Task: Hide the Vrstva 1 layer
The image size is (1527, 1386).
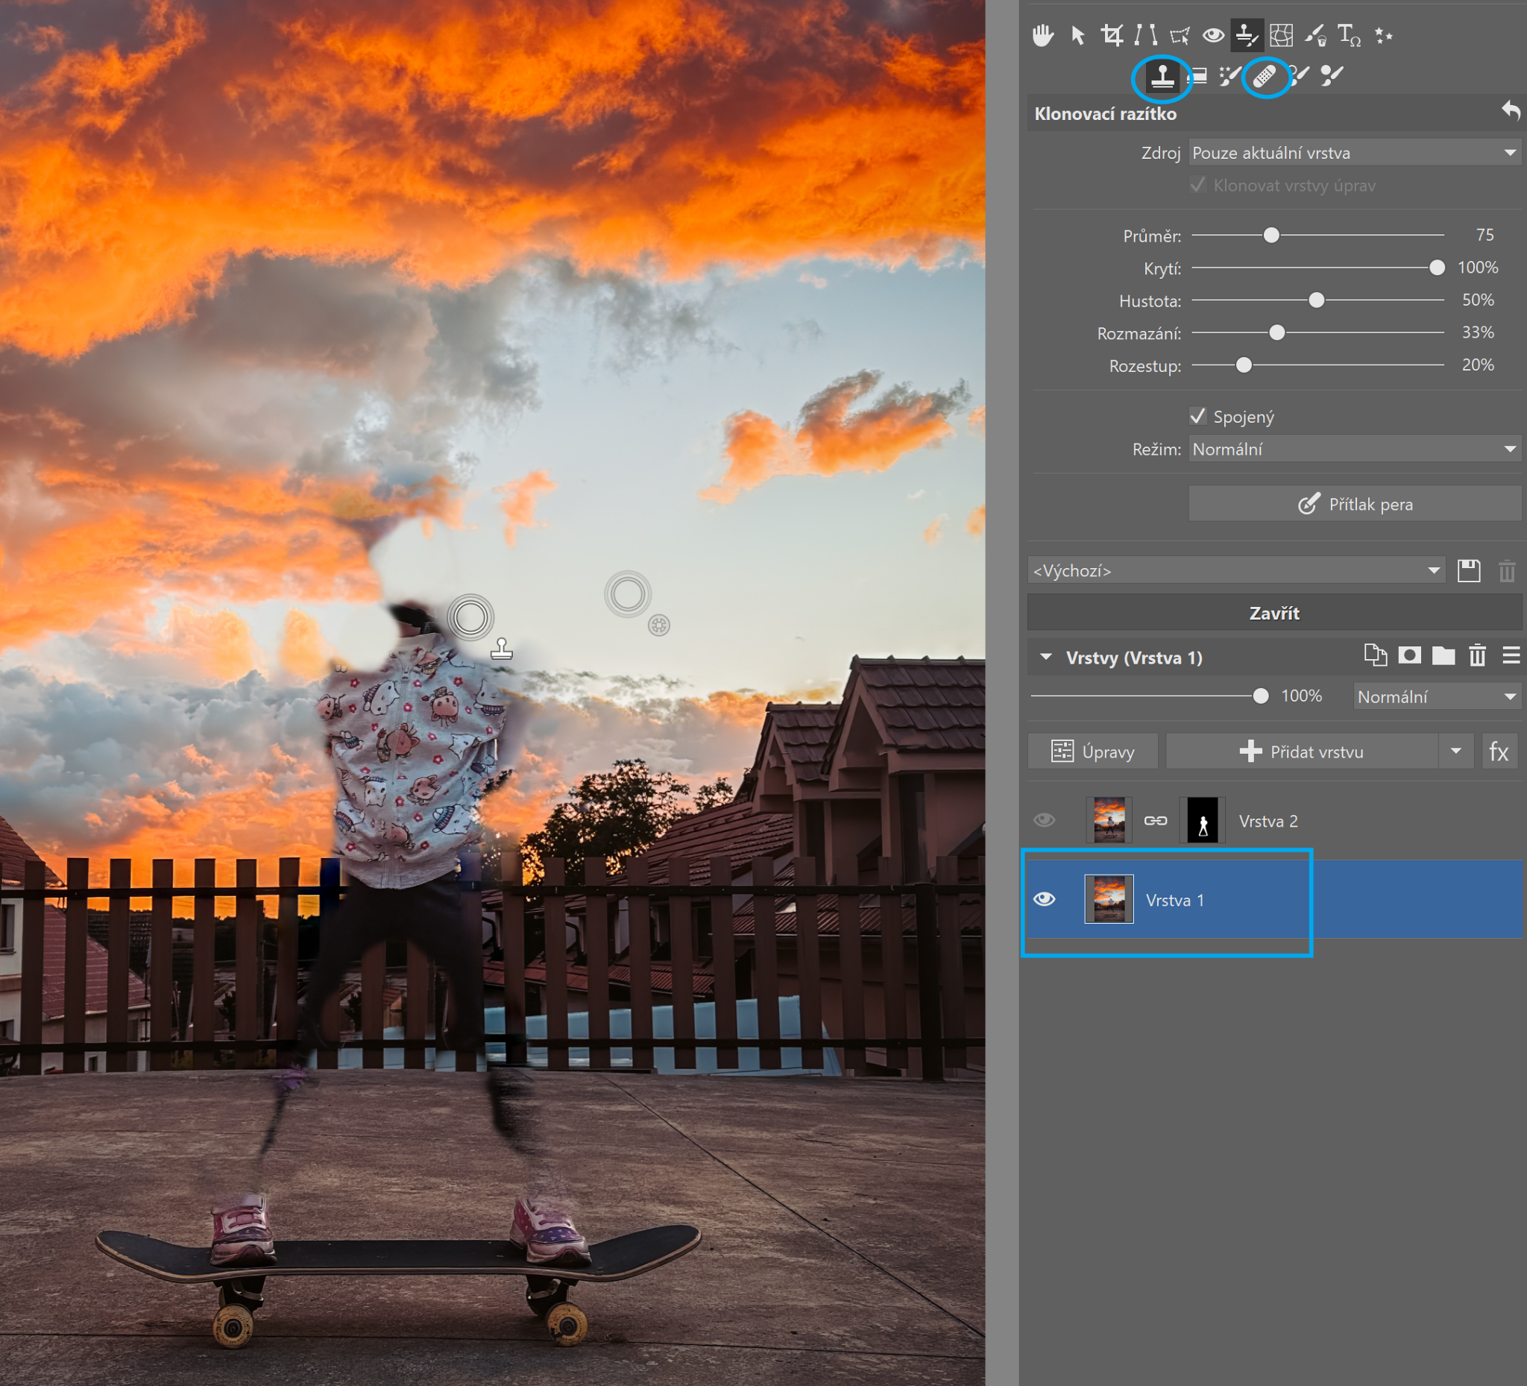Action: click(x=1045, y=899)
